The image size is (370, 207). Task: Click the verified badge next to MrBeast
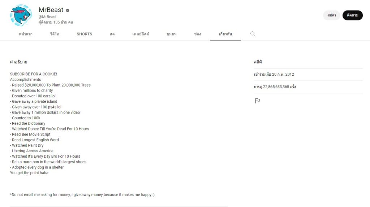(68, 10)
